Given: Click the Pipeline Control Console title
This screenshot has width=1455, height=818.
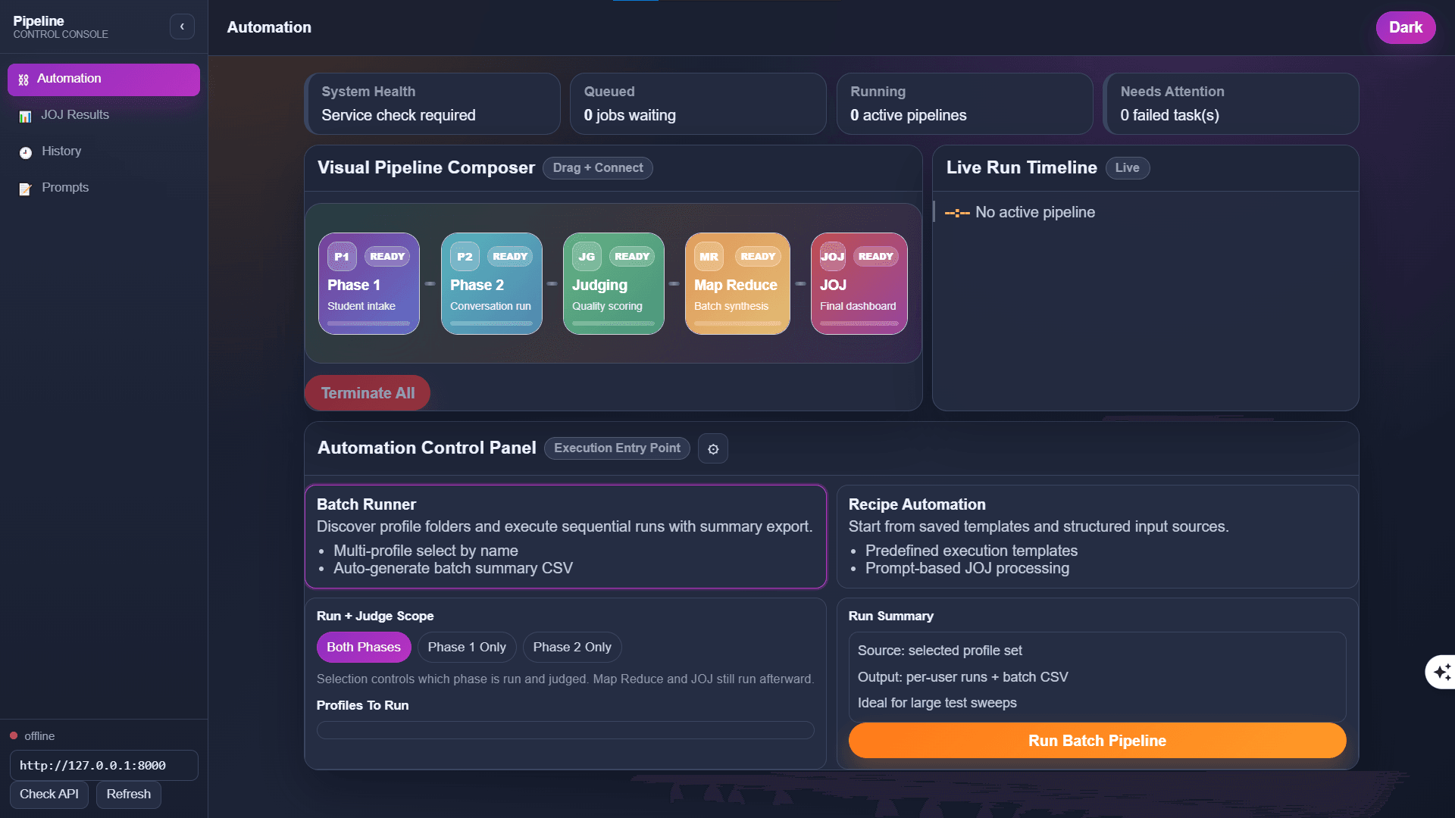Looking at the screenshot, I should point(61,27).
